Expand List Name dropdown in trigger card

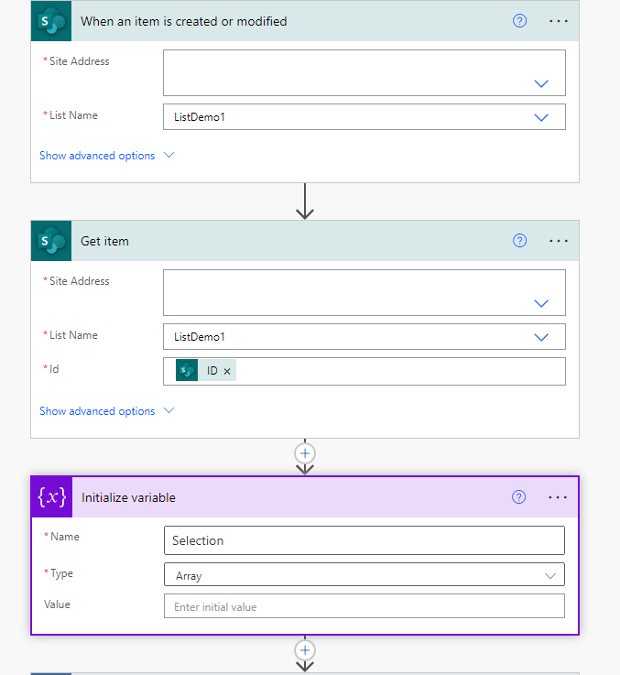click(x=541, y=117)
